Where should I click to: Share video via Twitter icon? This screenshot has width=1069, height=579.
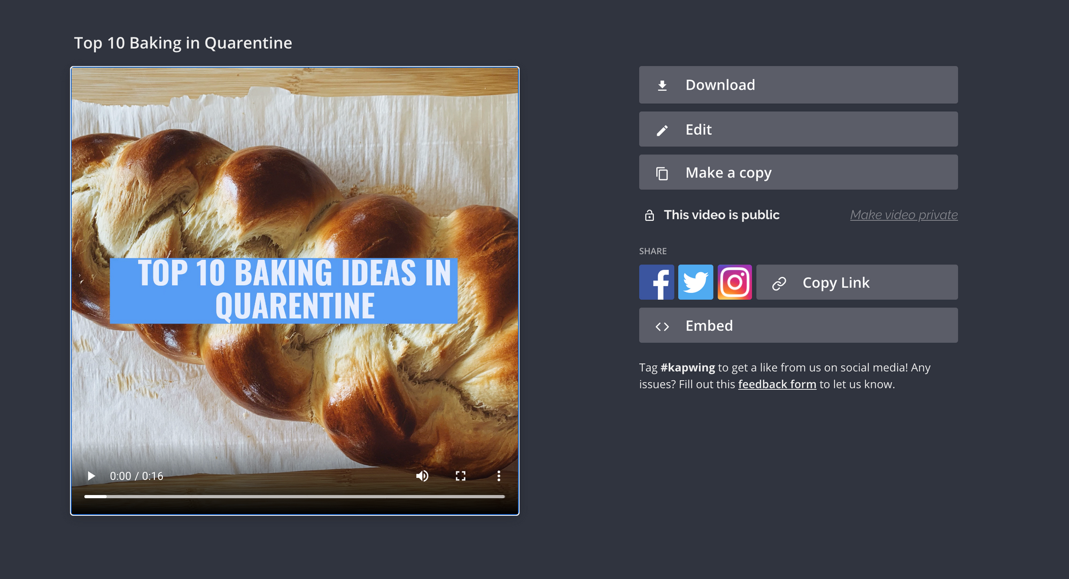(x=695, y=282)
